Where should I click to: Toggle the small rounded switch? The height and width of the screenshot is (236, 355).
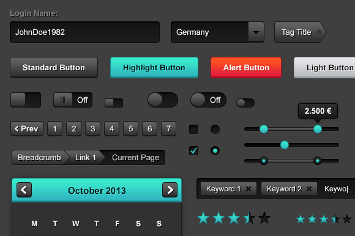coord(245,103)
